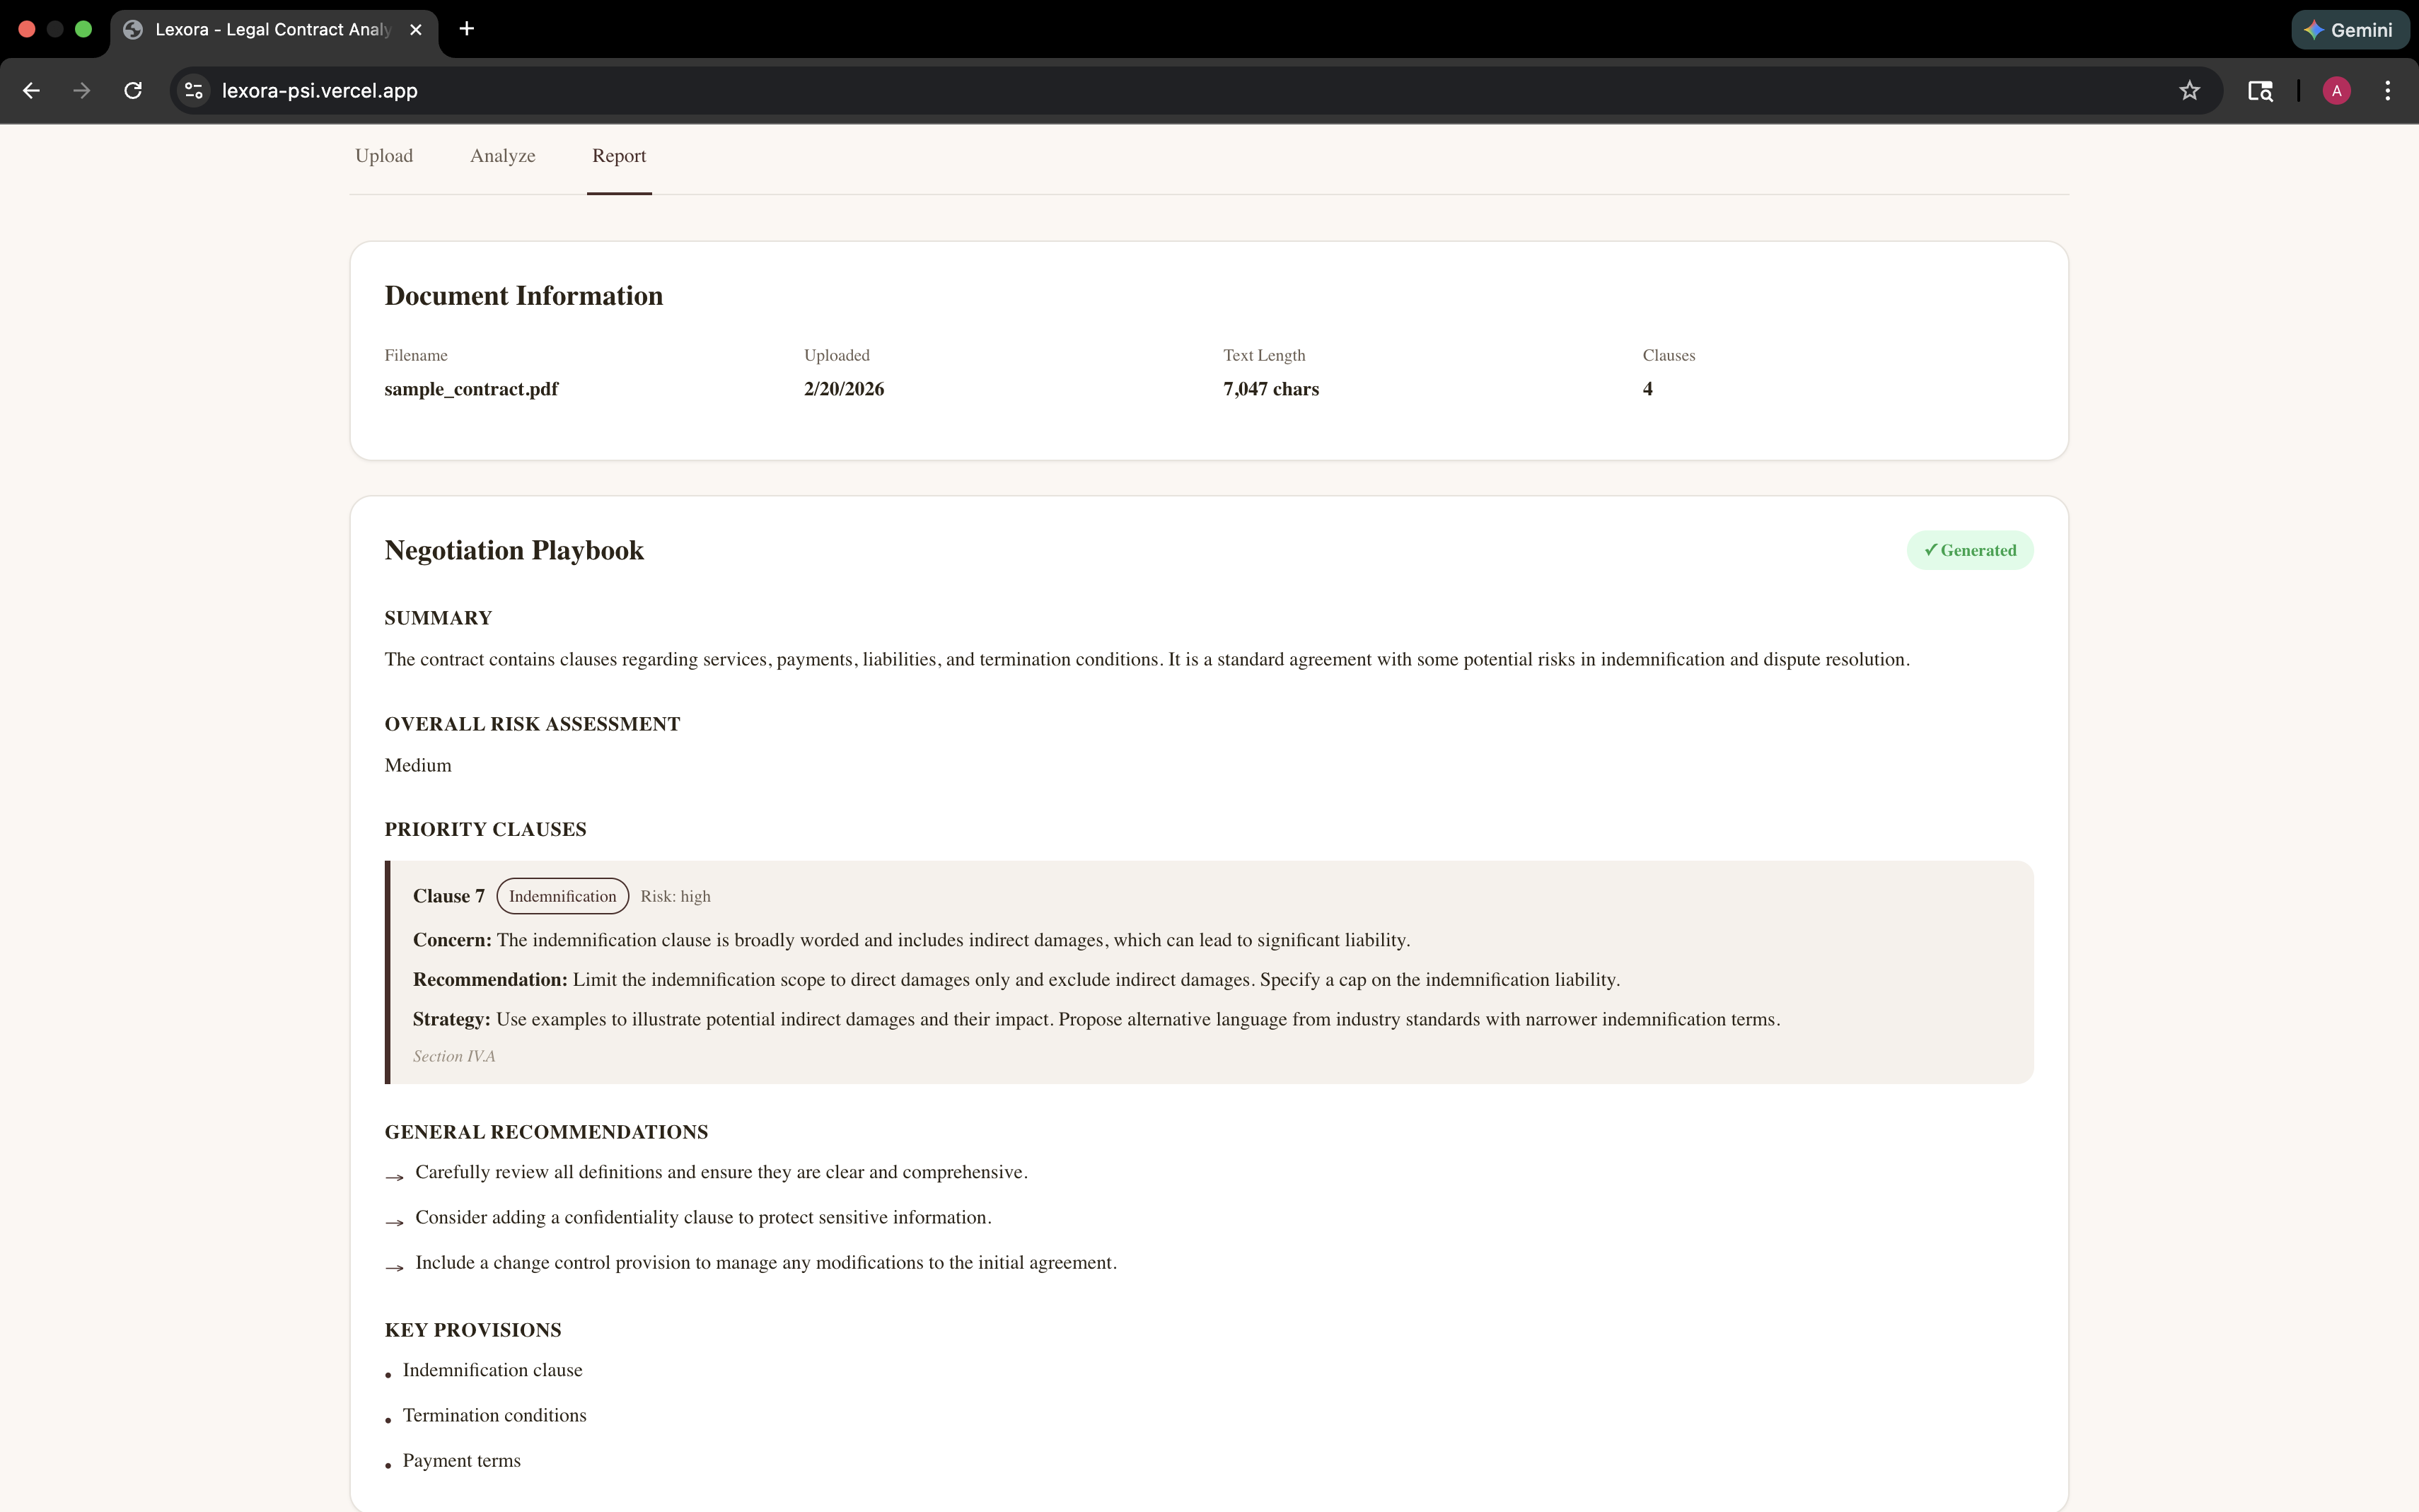Switch to the Upload tab
This screenshot has height=1512, width=2419.
pyautogui.click(x=384, y=156)
